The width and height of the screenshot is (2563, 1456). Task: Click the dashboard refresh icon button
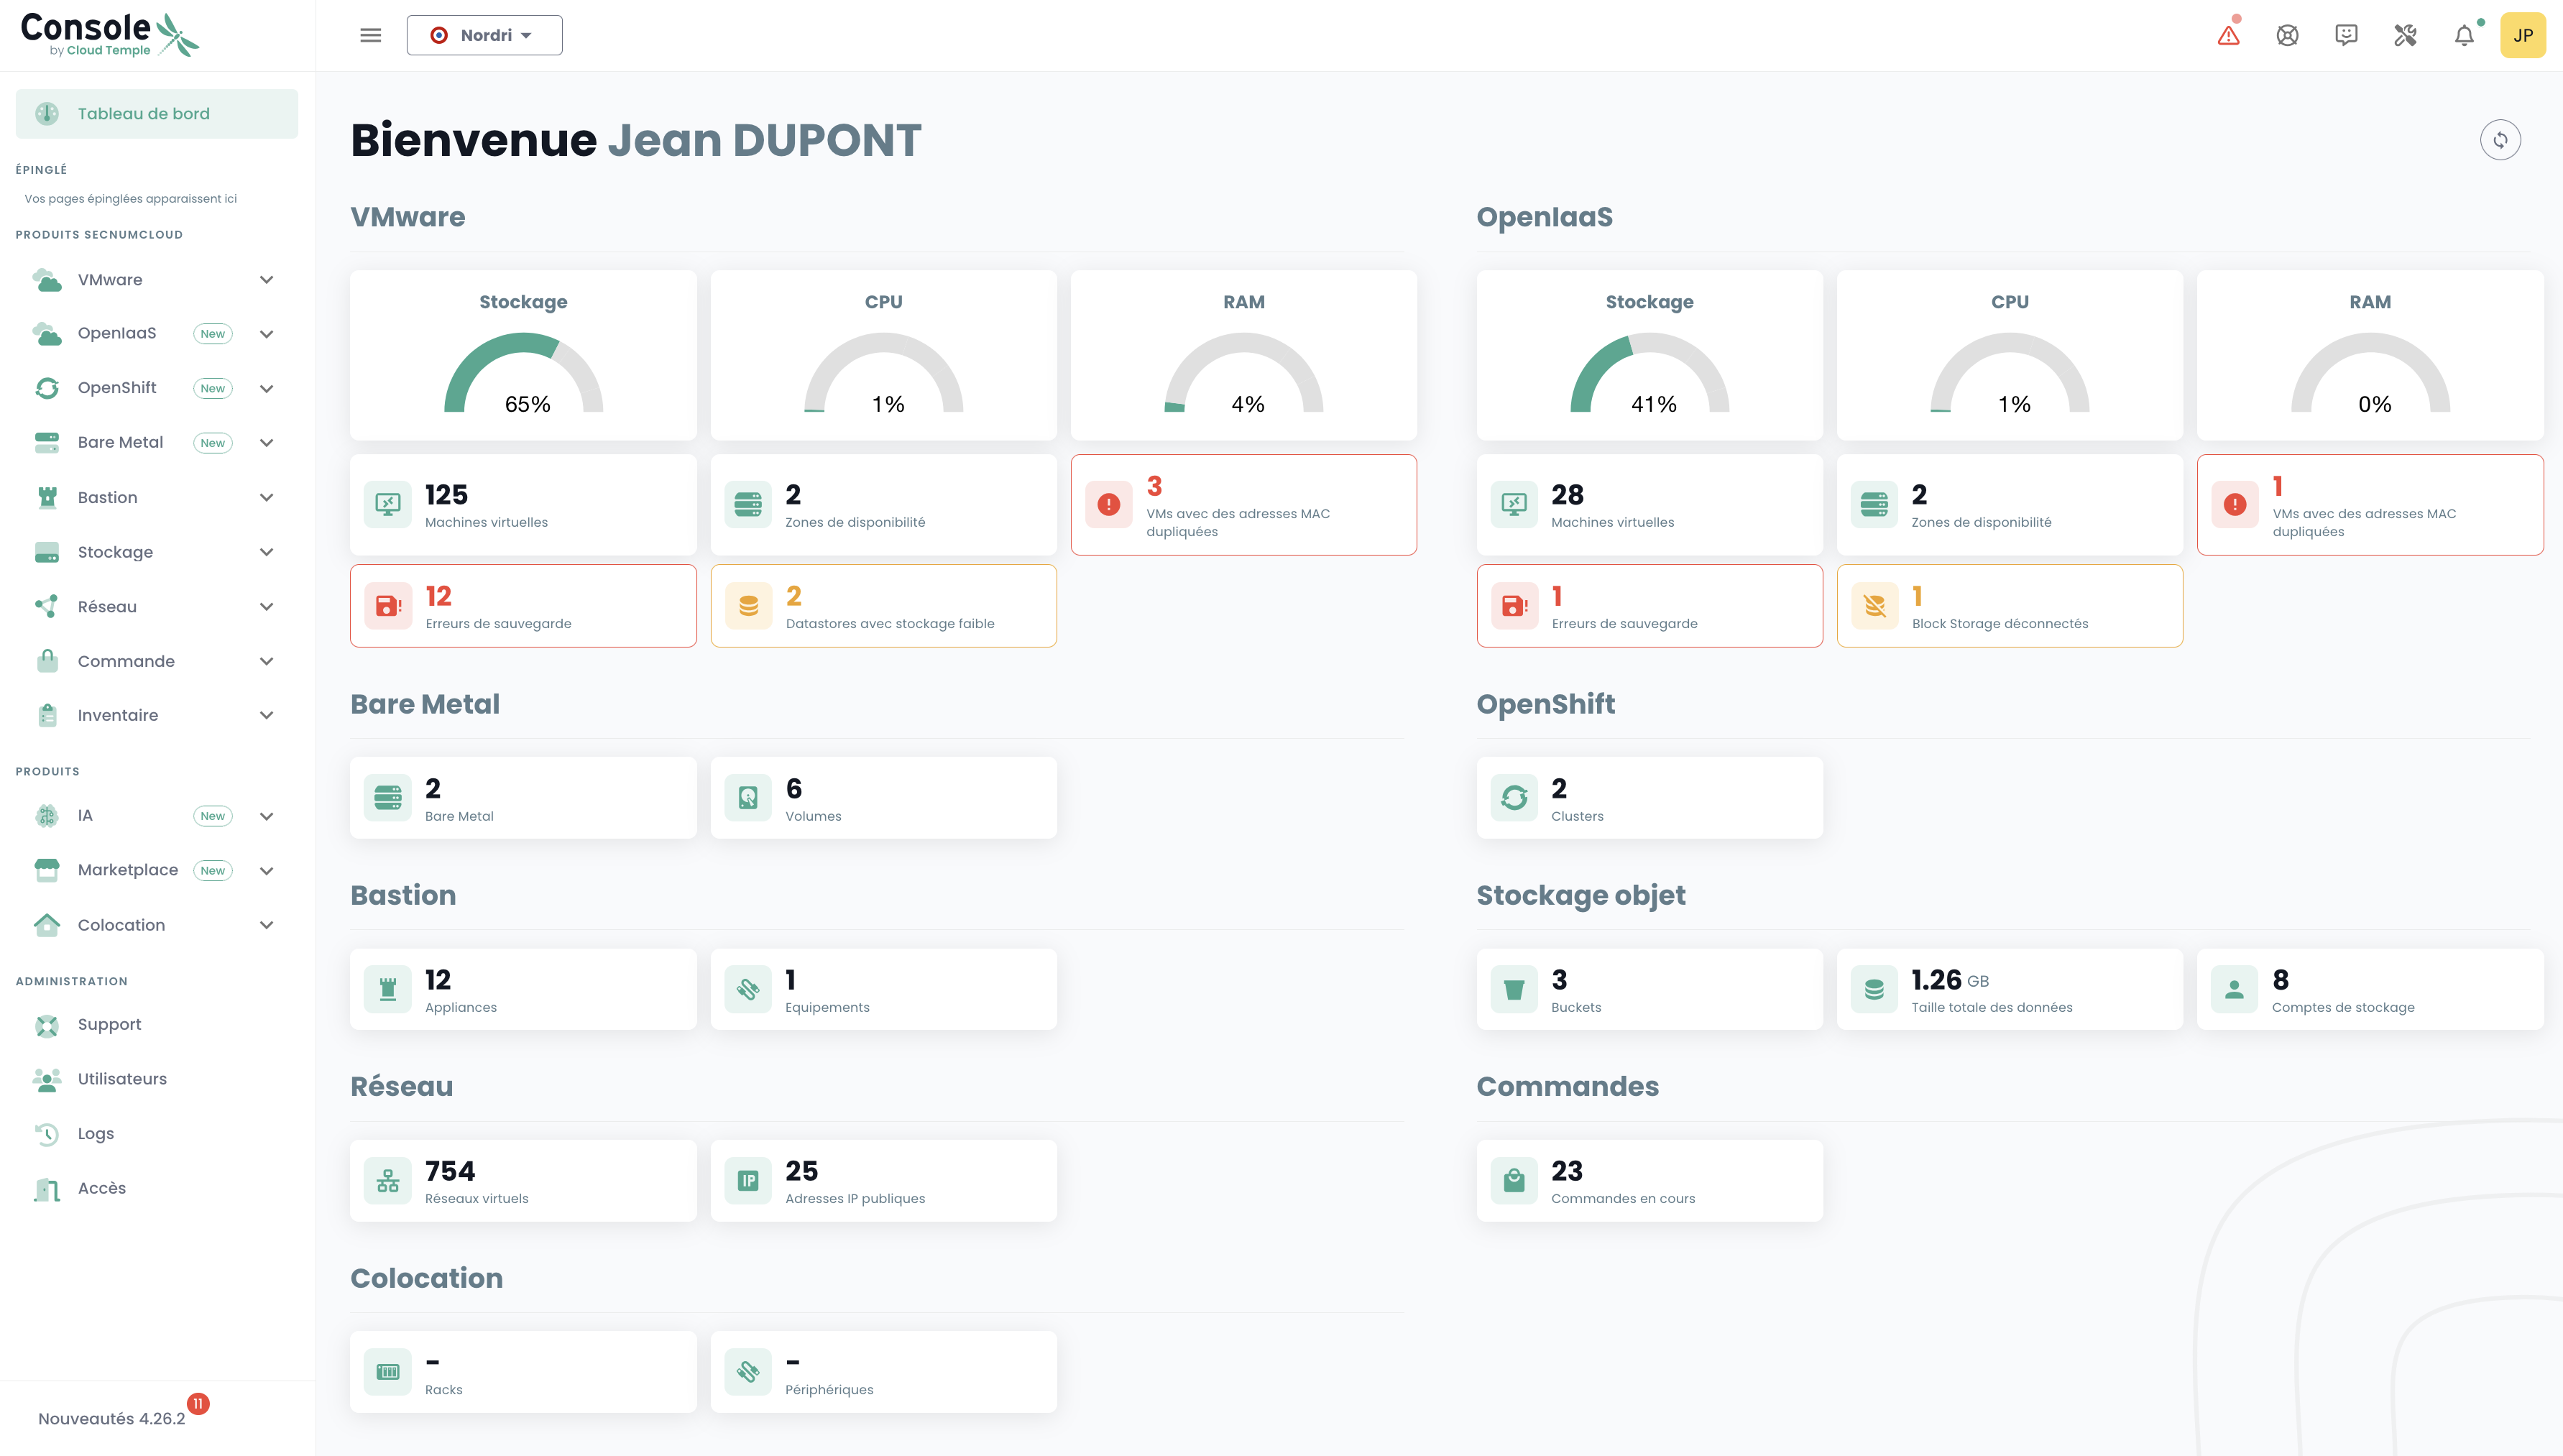tap(2500, 140)
